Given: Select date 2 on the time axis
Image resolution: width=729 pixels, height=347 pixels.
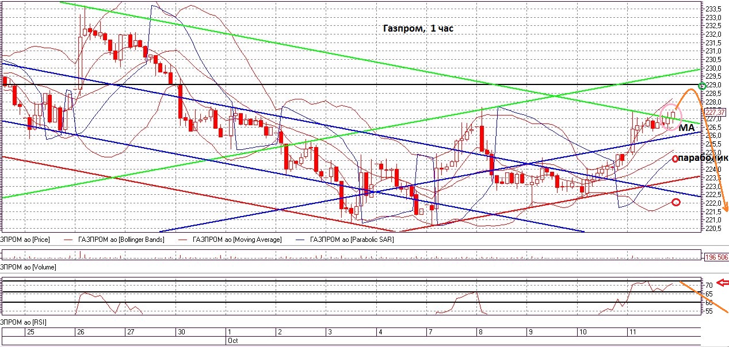Looking at the screenshot, I should tap(279, 332).
